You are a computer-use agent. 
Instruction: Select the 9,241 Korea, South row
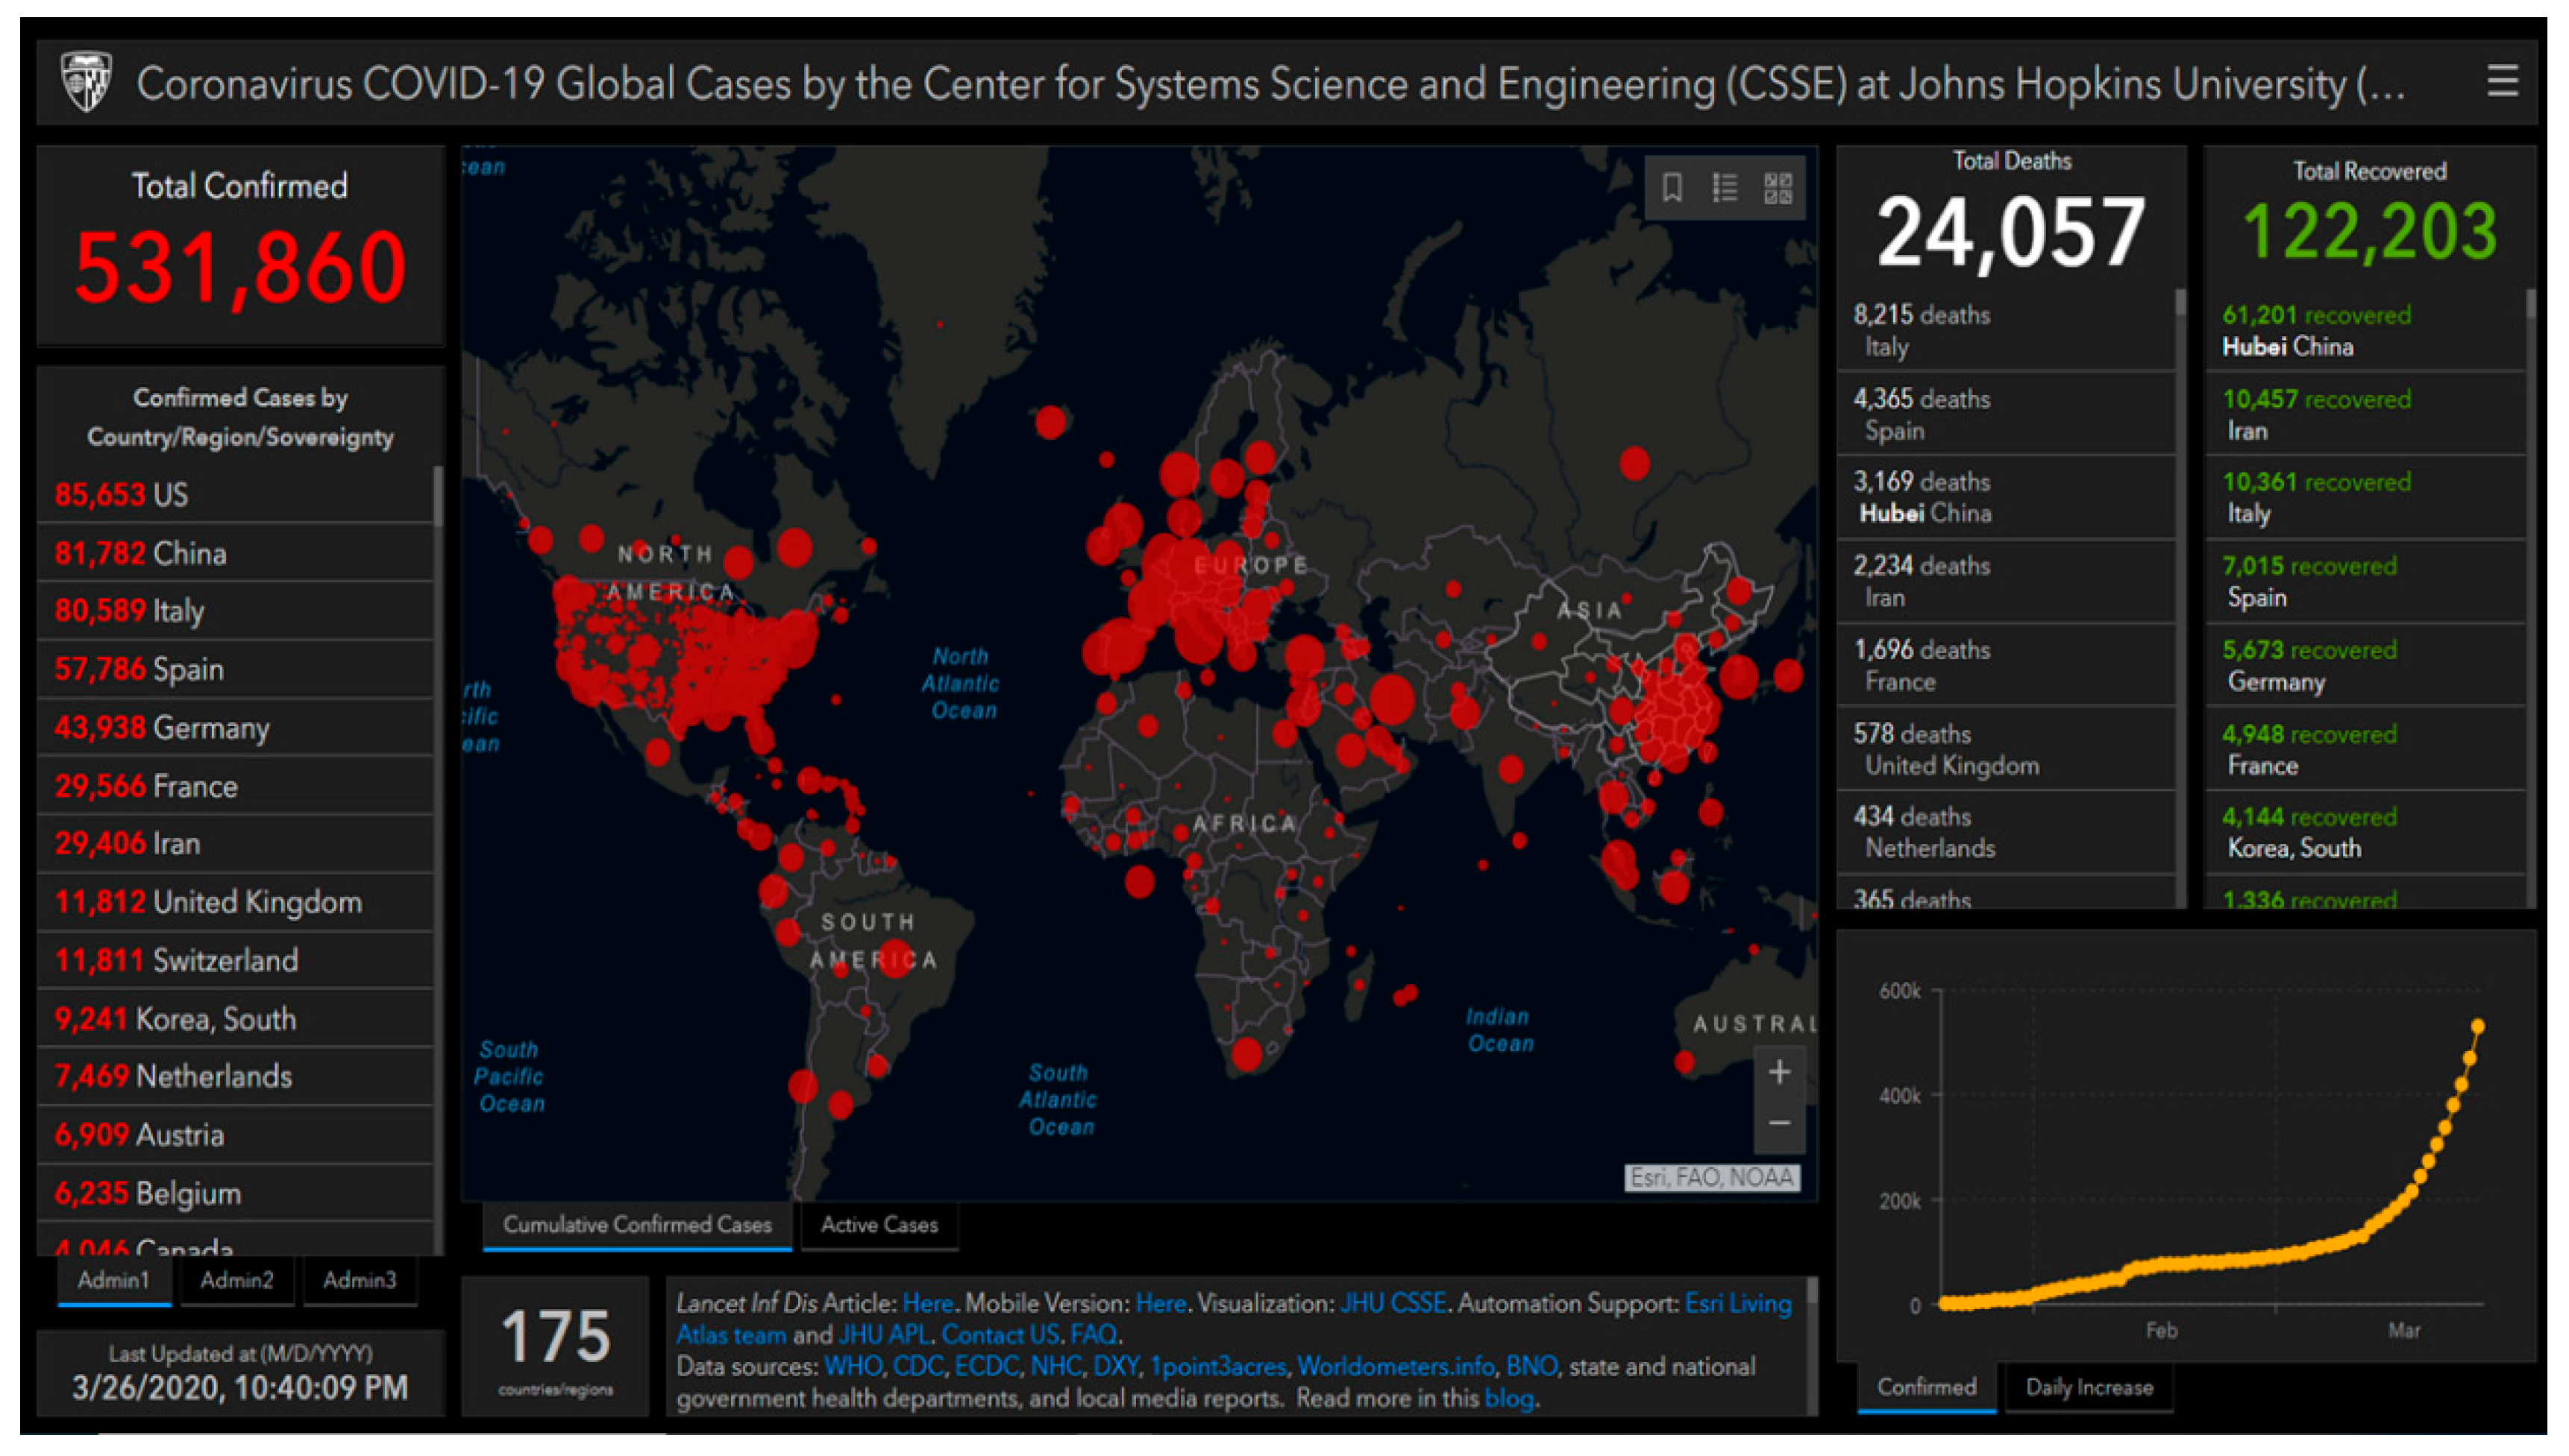(x=235, y=1019)
